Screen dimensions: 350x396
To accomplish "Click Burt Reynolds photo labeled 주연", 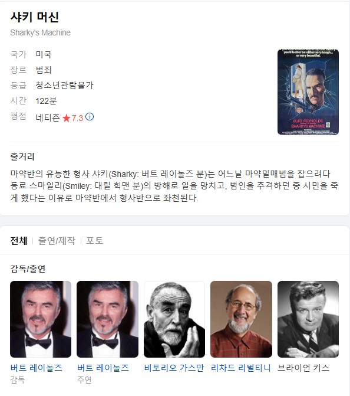I will click(107, 319).
